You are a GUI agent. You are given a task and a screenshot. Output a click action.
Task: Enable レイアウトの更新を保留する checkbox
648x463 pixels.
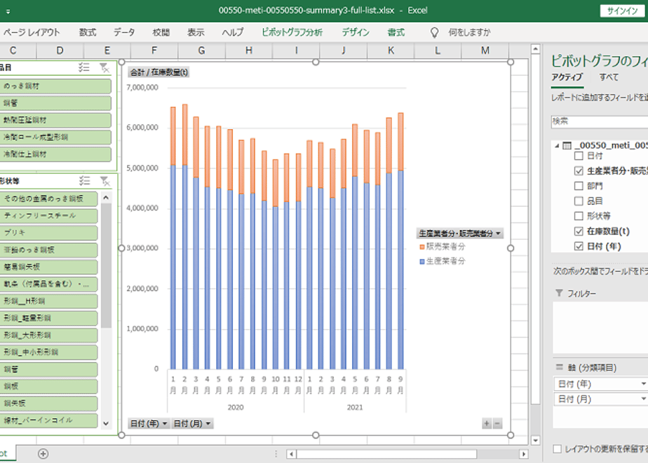click(x=557, y=448)
